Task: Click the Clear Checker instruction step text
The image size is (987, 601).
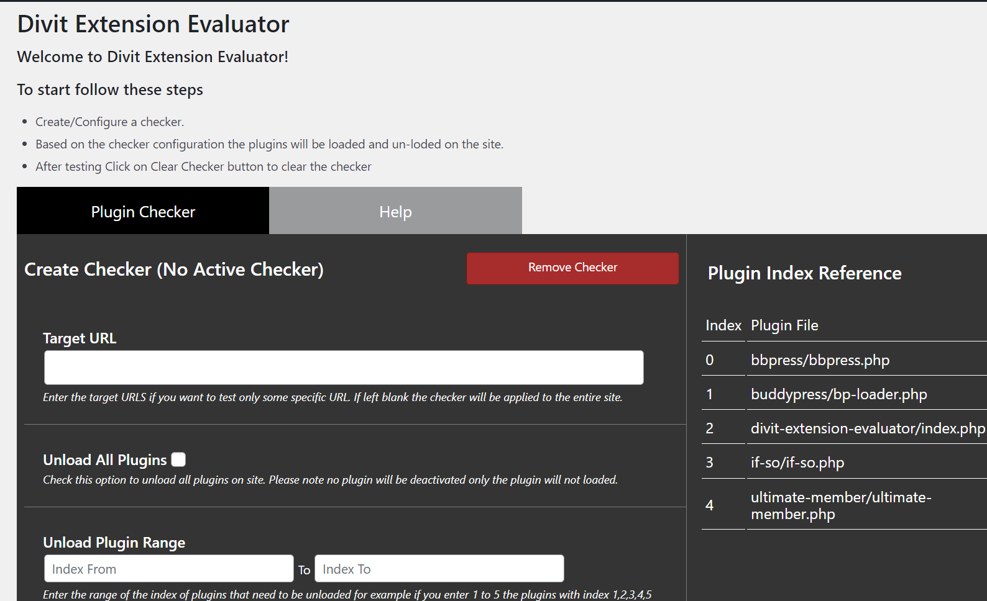Action: pyautogui.click(x=203, y=166)
